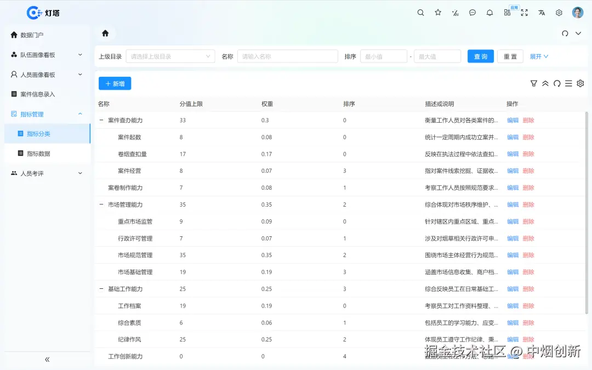The image size is (592, 370).
Task: Click the favorites star icon in top bar
Action: [438, 12]
